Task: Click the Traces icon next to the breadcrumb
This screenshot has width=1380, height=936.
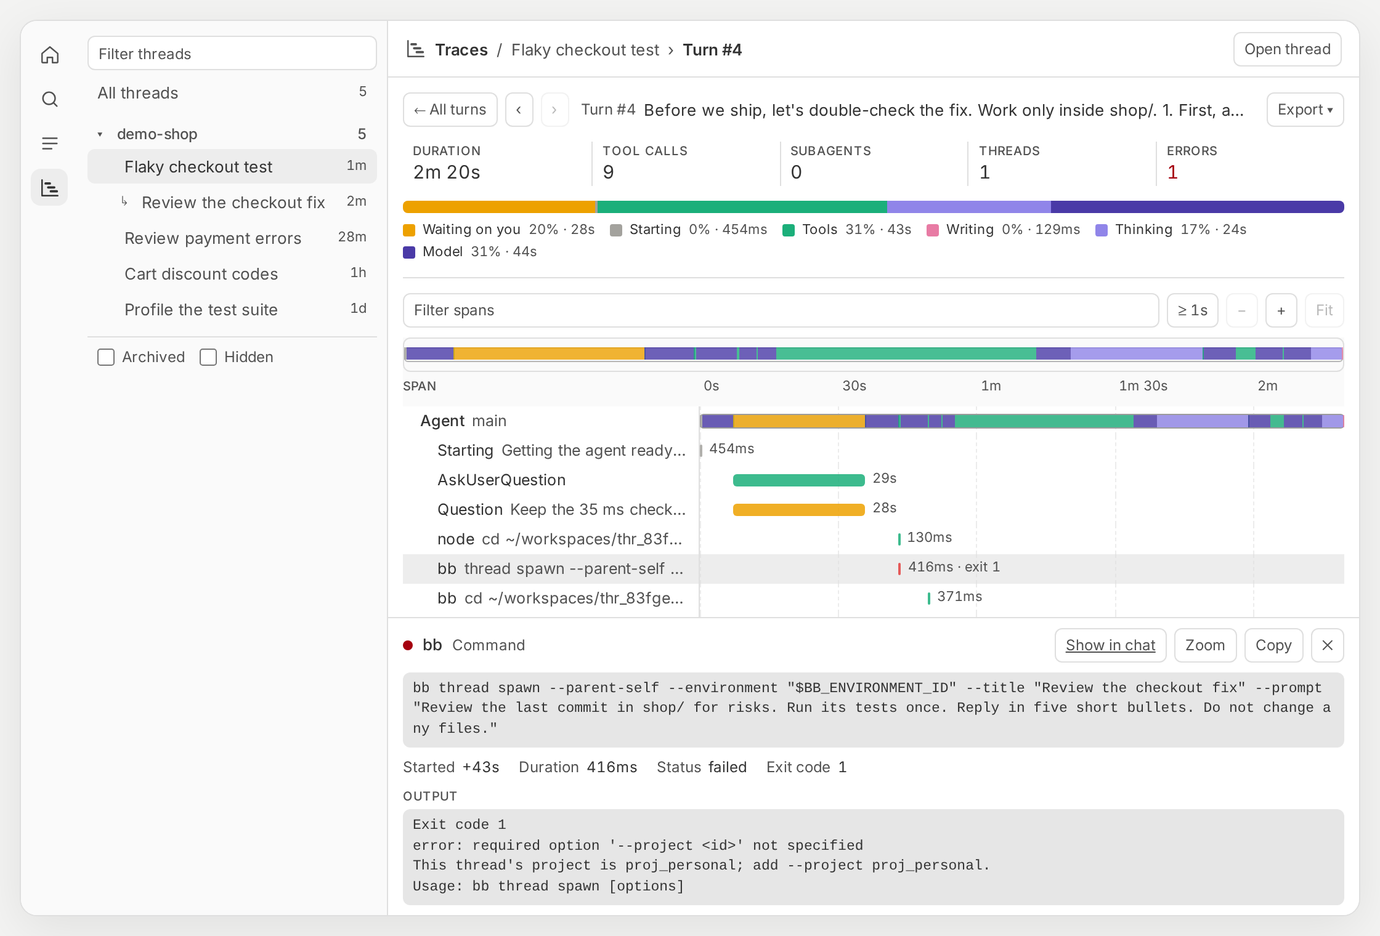Action: pyautogui.click(x=416, y=49)
